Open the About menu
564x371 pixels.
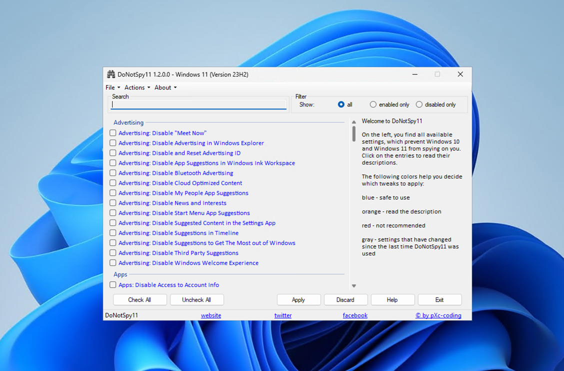[x=165, y=87]
